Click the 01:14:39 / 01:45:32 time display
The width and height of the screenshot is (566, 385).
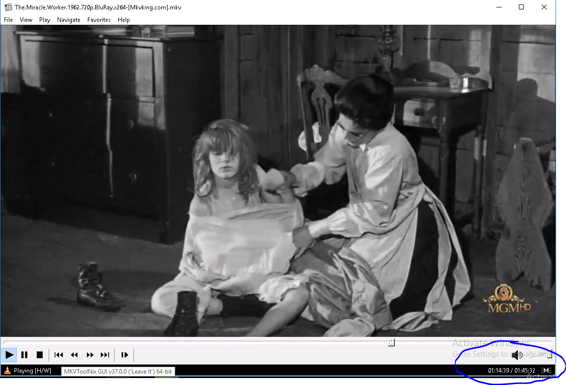(x=511, y=371)
